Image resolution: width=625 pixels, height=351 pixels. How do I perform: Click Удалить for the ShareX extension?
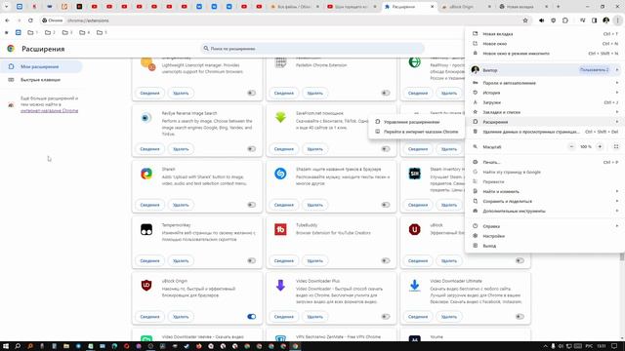coord(181,205)
